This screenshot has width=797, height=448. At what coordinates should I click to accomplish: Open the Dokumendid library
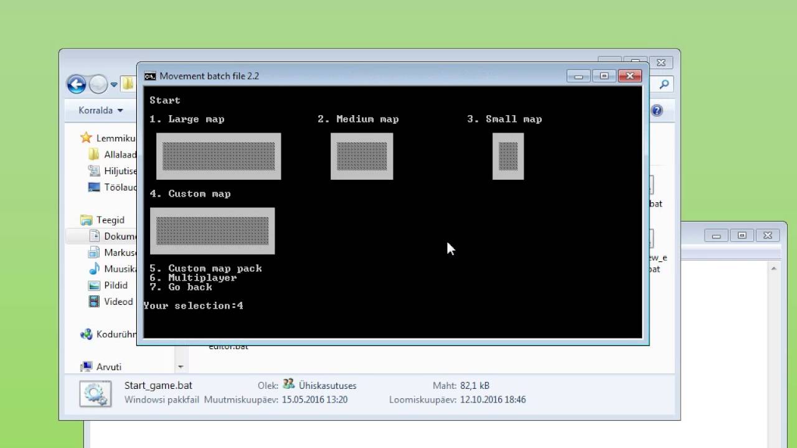click(x=113, y=236)
